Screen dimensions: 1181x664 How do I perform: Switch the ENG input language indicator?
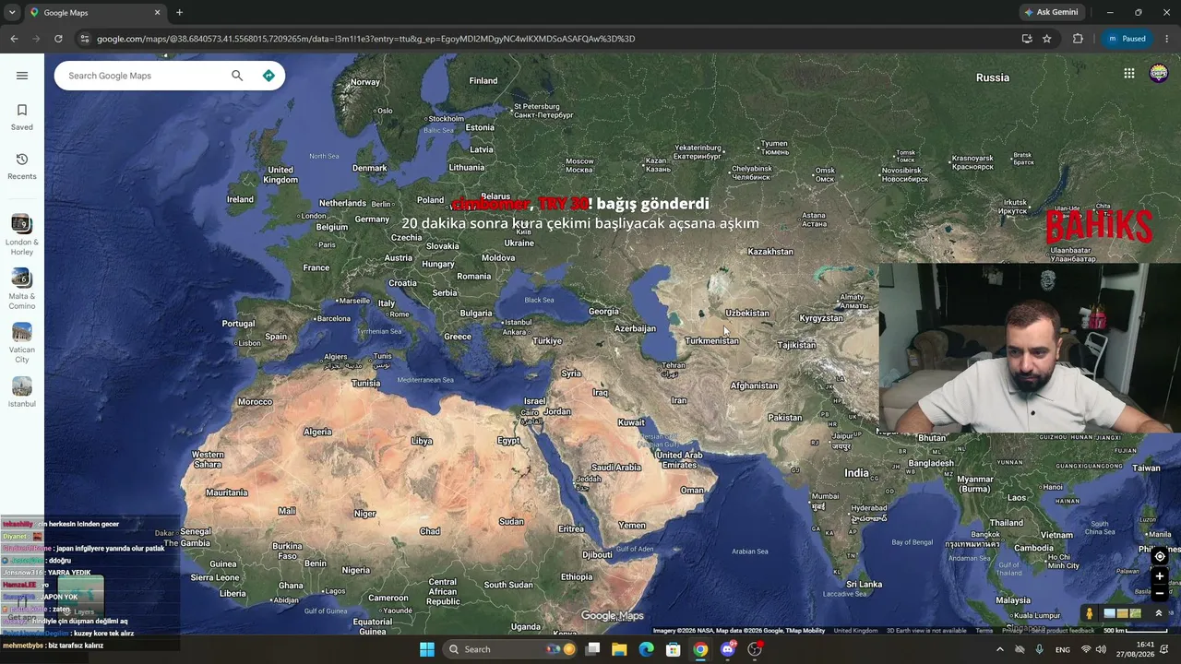(1063, 649)
